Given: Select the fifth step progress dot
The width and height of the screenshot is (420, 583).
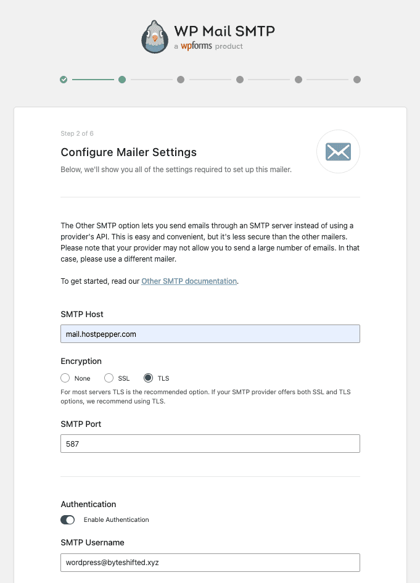Looking at the screenshot, I should click(x=299, y=80).
